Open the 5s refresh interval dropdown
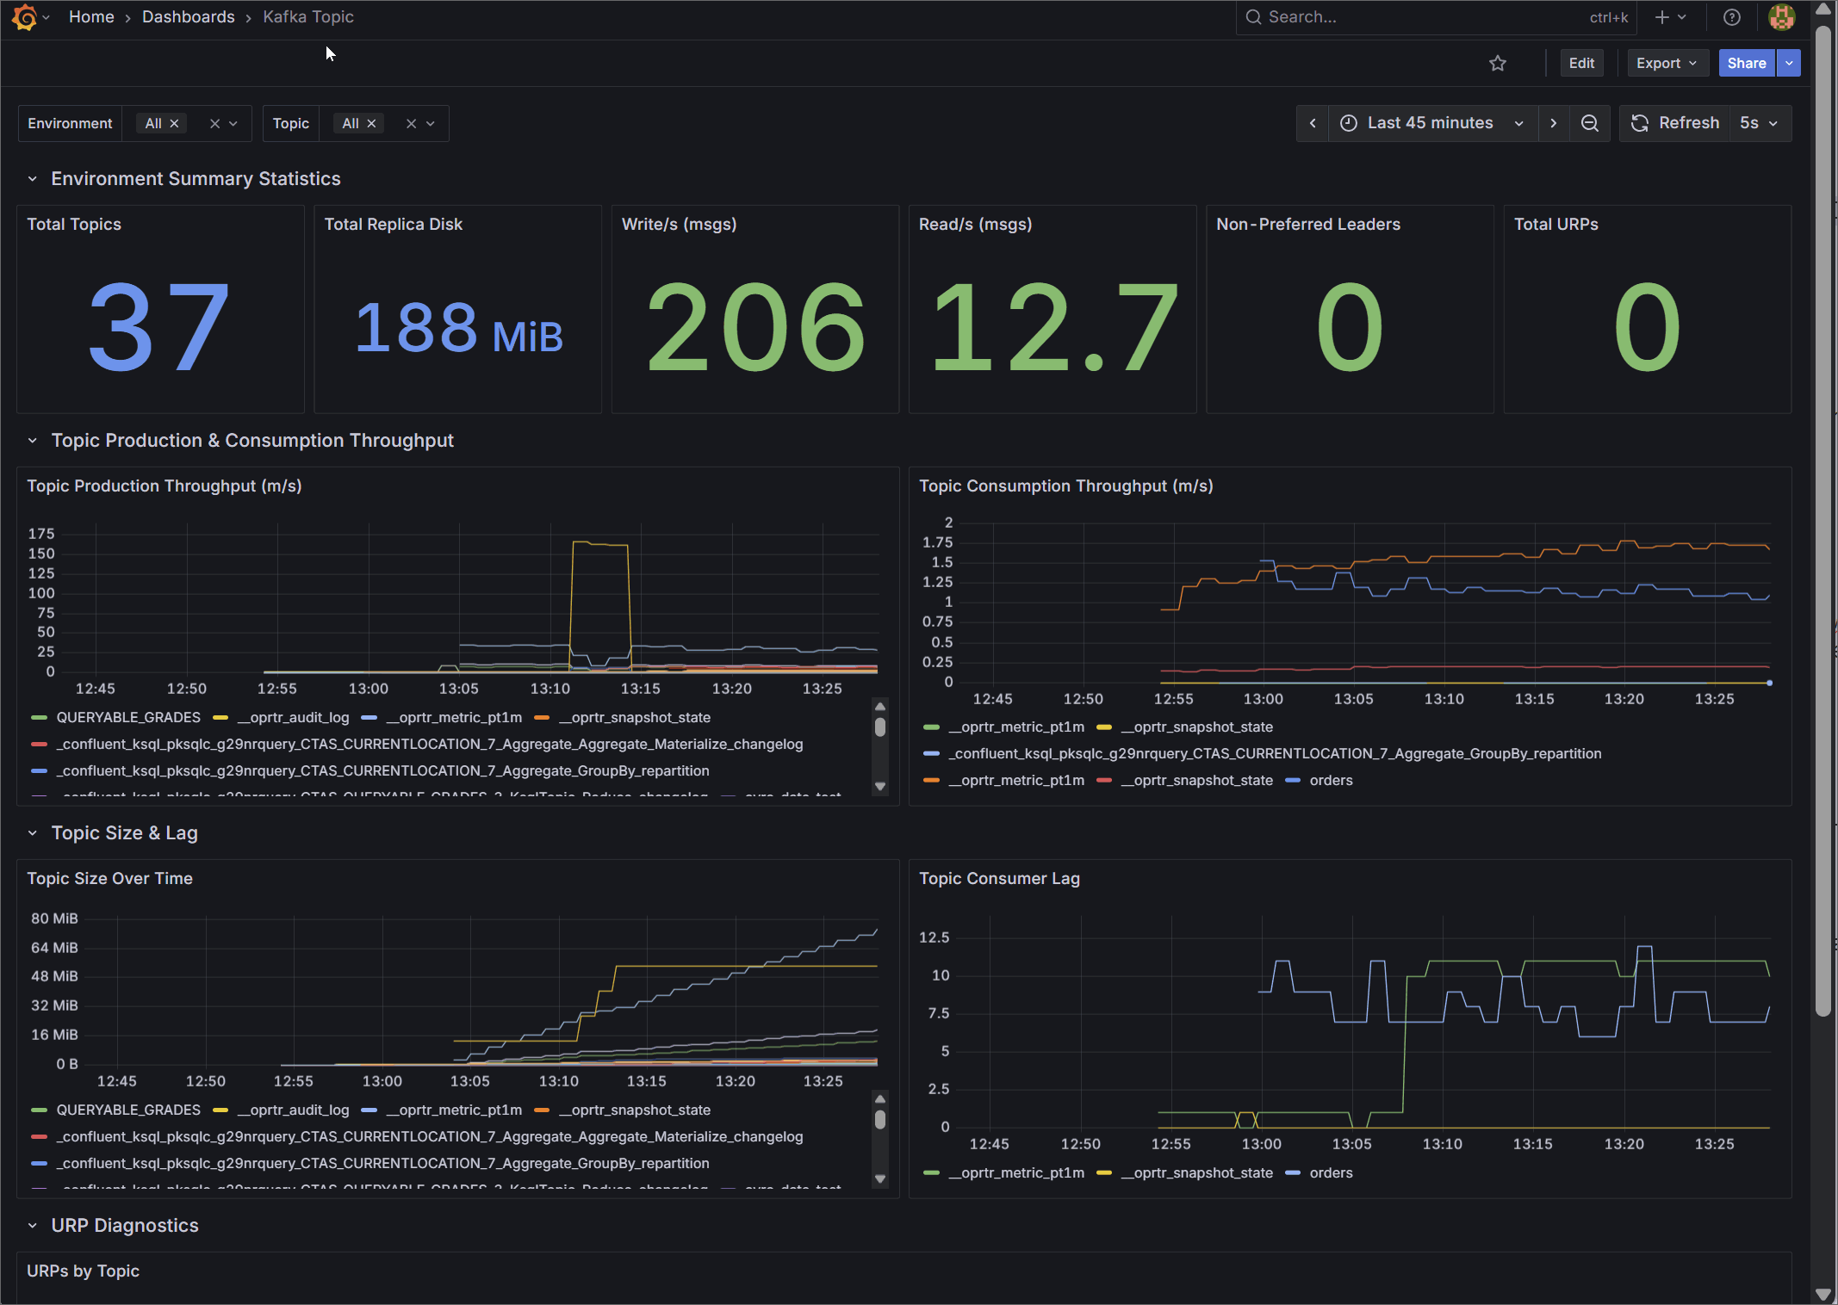This screenshot has width=1838, height=1305. click(x=1759, y=123)
